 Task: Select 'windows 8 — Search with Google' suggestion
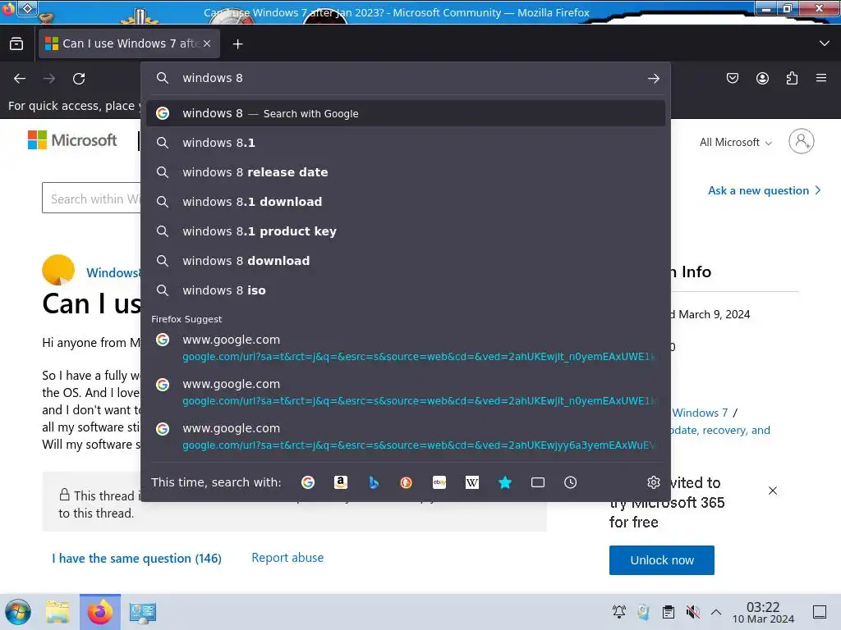pyautogui.click(x=406, y=113)
